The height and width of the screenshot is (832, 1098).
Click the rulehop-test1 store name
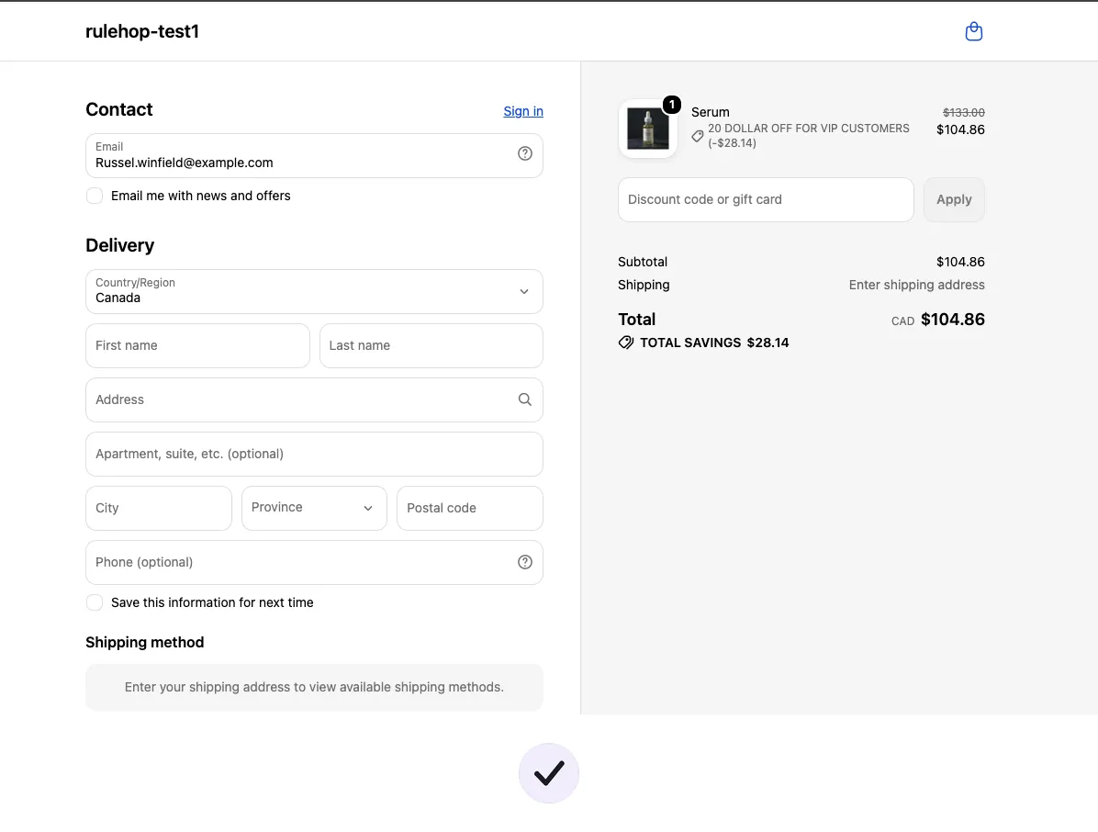point(142,31)
